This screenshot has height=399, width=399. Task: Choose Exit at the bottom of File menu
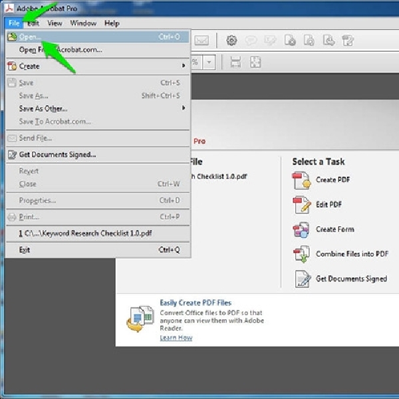pos(98,250)
